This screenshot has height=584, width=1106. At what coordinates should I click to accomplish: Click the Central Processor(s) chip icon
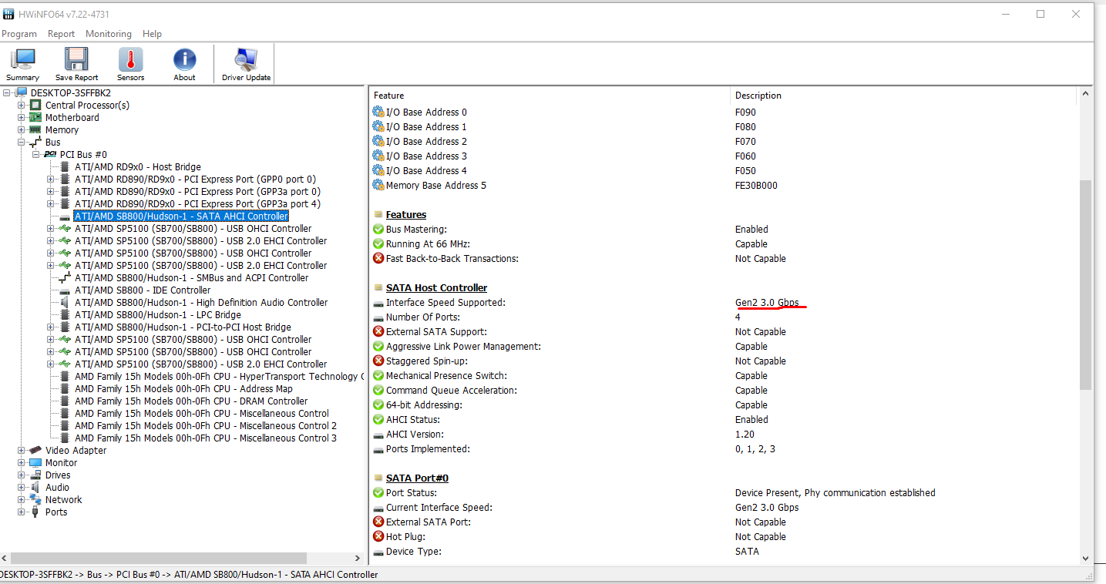pyautogui.click(x=35, y=105)
